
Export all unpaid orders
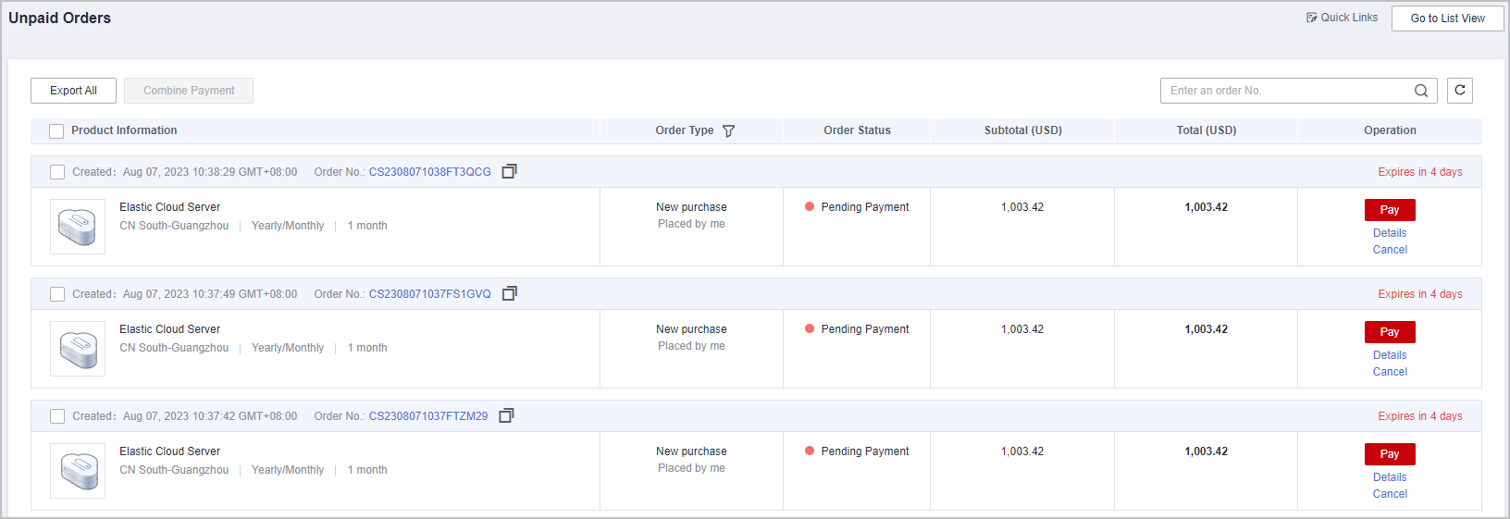click(x=73, y=91)
